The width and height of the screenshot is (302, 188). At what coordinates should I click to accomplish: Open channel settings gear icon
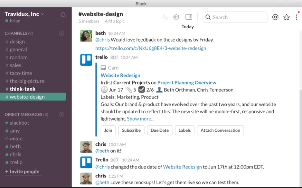tap(176, 17)
